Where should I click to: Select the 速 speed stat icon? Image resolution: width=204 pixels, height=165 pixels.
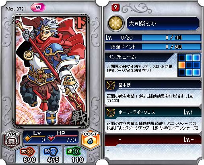74,151
